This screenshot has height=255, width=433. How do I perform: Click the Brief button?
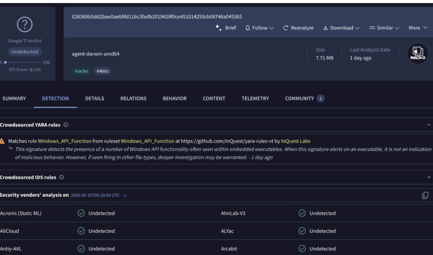226,28
